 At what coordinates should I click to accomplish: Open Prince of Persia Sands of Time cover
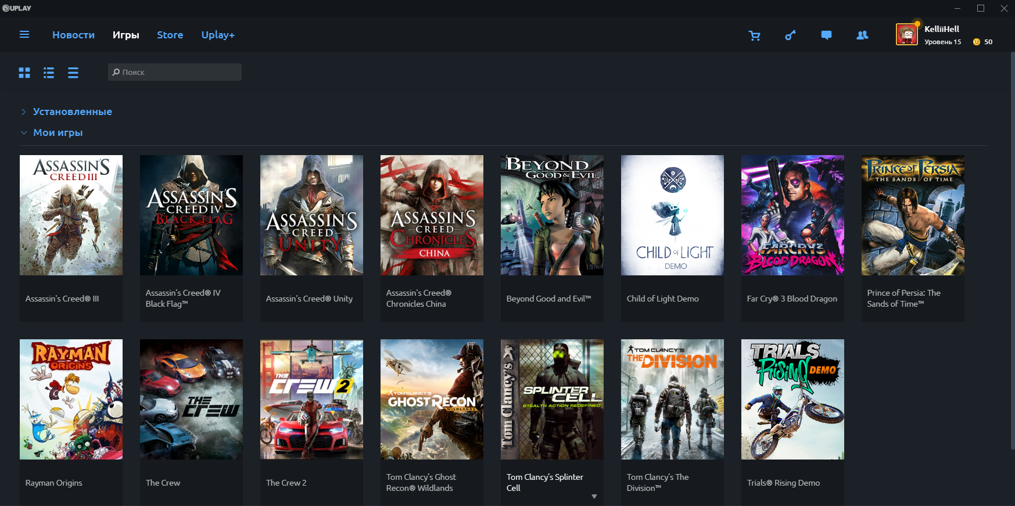click(x=913, y=215)
